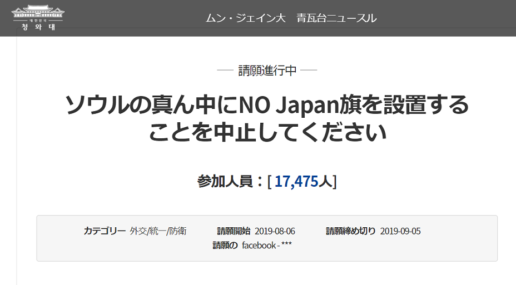The image size is (516, 285).
Task: Click the title line containing NO Japan旗
Action: pos(267,105)
